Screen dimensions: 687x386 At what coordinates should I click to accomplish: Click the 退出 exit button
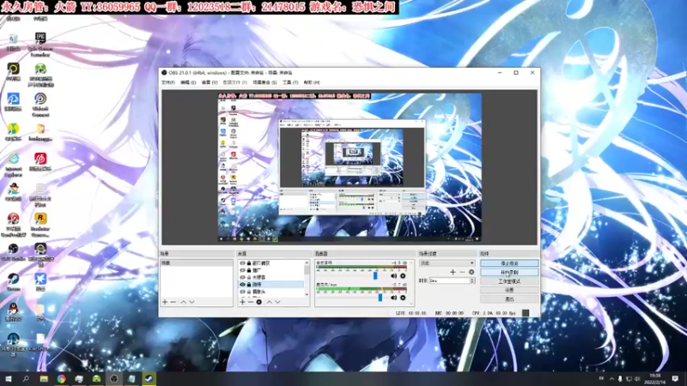pos(509,299)
